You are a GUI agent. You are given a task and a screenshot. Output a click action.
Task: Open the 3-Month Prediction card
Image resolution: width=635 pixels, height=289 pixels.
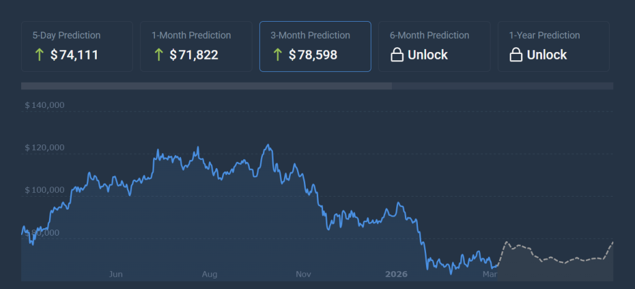(x=315, y=46)
